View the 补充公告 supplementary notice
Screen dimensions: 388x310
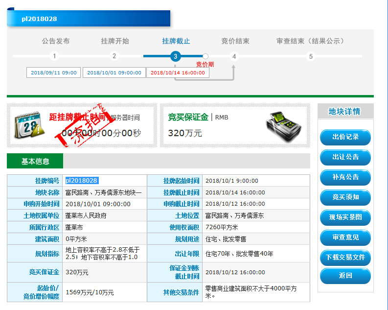345,177
